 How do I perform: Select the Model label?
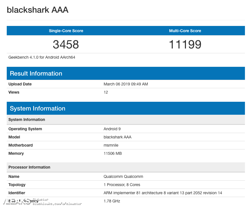[x=14, y=137]
